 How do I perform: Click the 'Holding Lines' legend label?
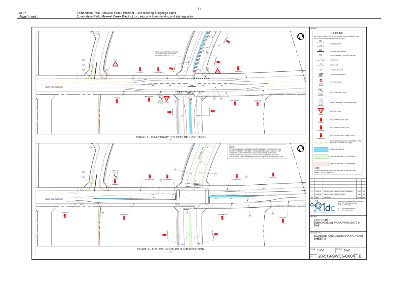tap(336, 44)
